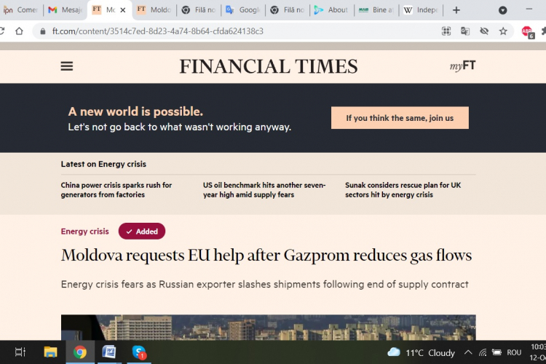Toggle the Added myFT topic button

click(x=142, y=232)
